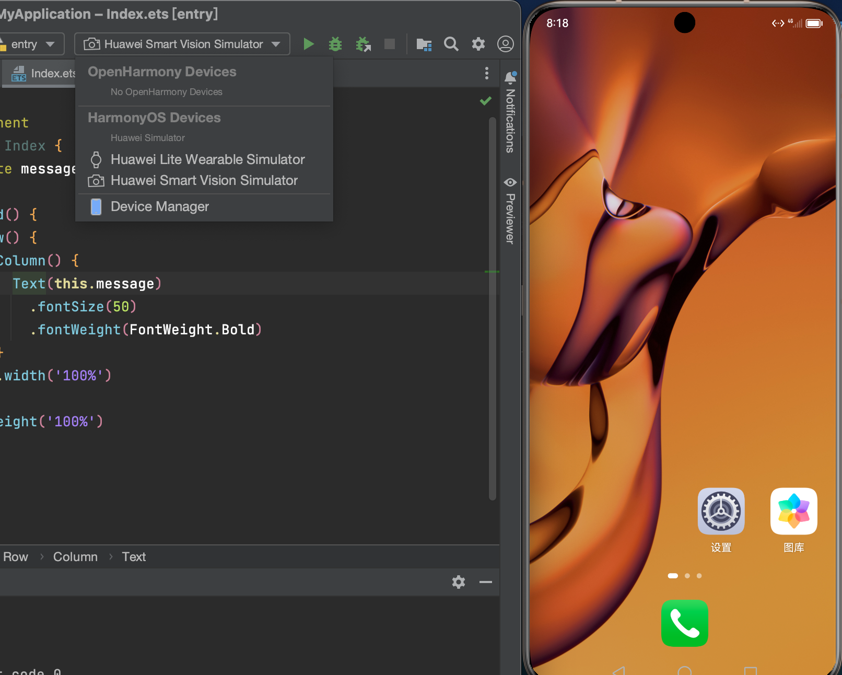Open bottom panel settings gear
Screen dimensions: 842x675
(458, 582)
